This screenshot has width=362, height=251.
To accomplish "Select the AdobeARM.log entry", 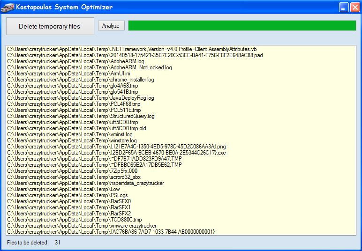I will click(75, 61).
